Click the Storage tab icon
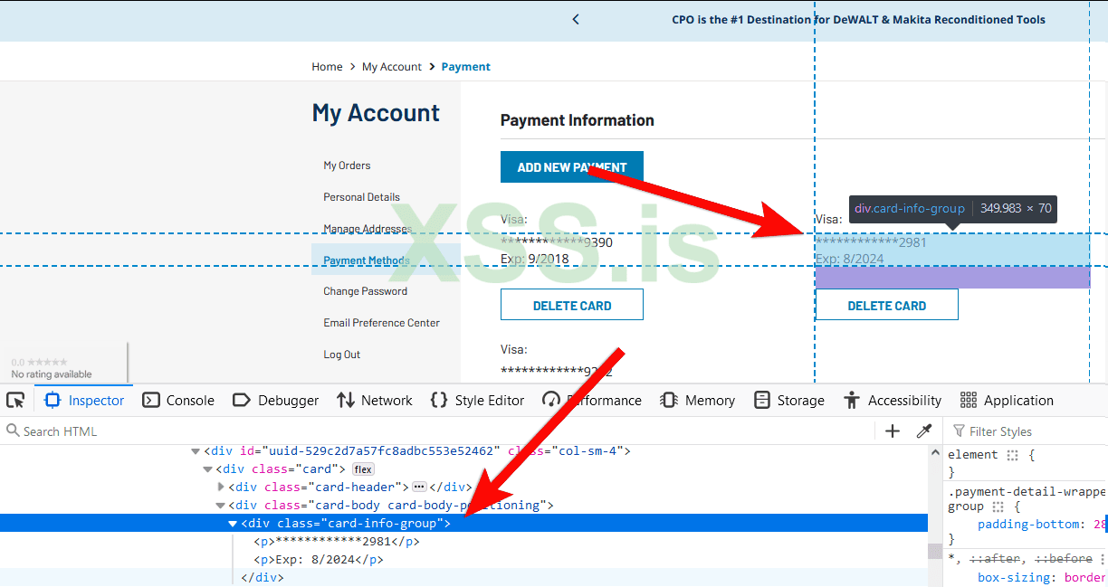Viewport: 1108px width, 587px height. (762, 400)
